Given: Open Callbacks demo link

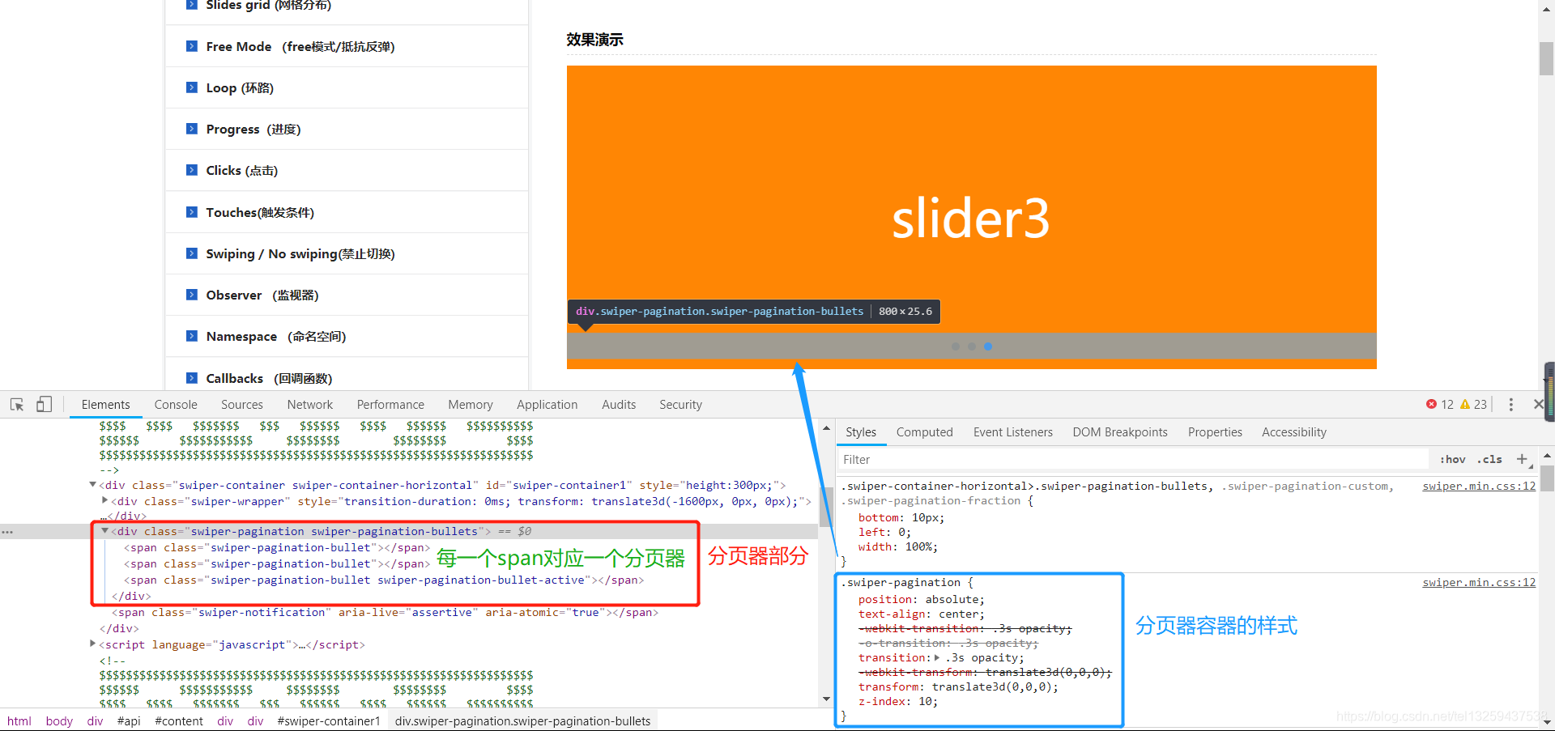Looking at the screenshot, I should tap(269, 378).
